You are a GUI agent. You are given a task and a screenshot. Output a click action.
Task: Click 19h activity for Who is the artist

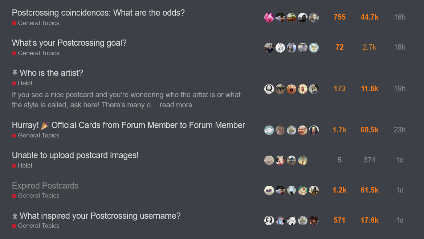[x=400, y=88]
